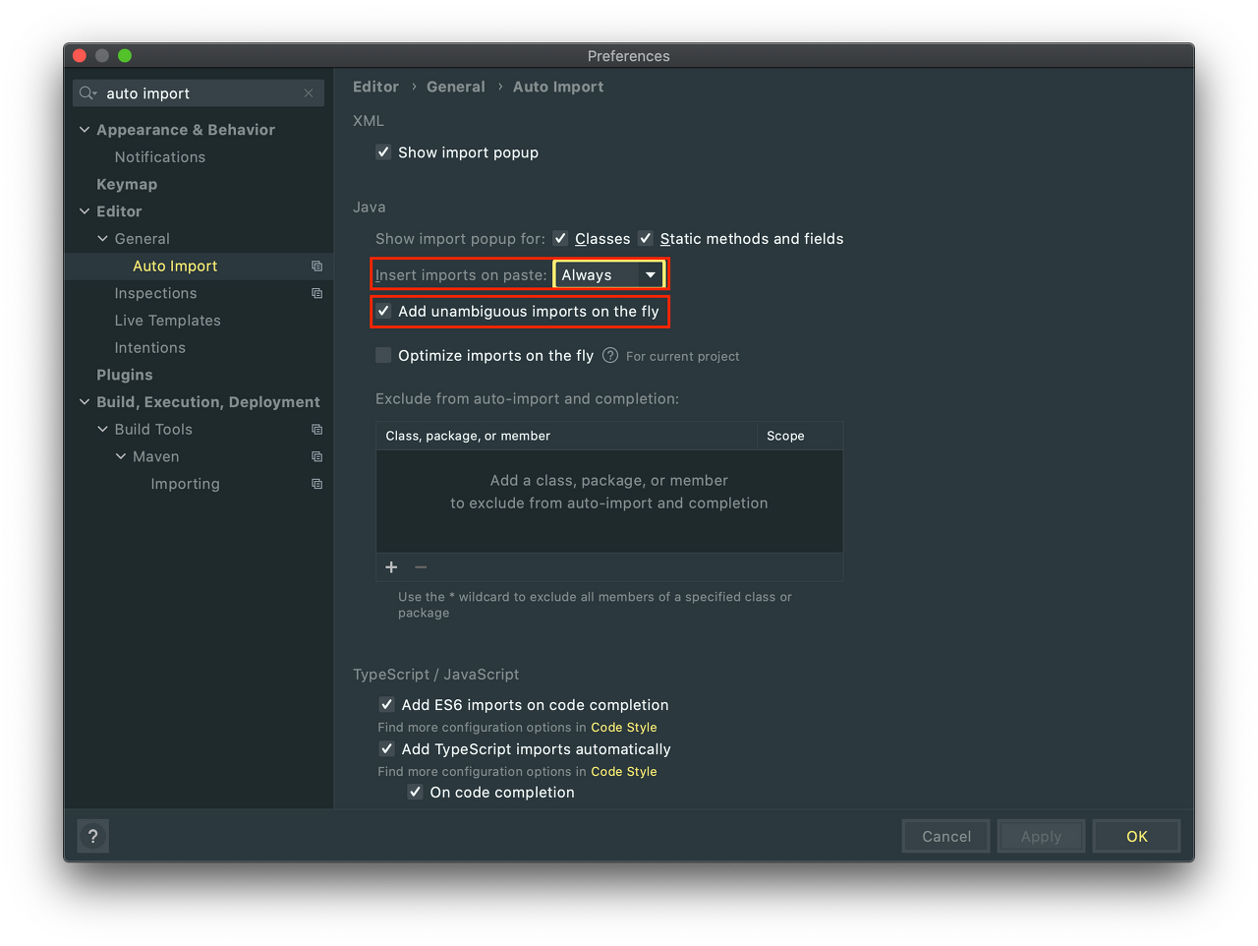Click the 'Class, package, or member' column header
The image size is (1258, 946).
tap(566, 436)
